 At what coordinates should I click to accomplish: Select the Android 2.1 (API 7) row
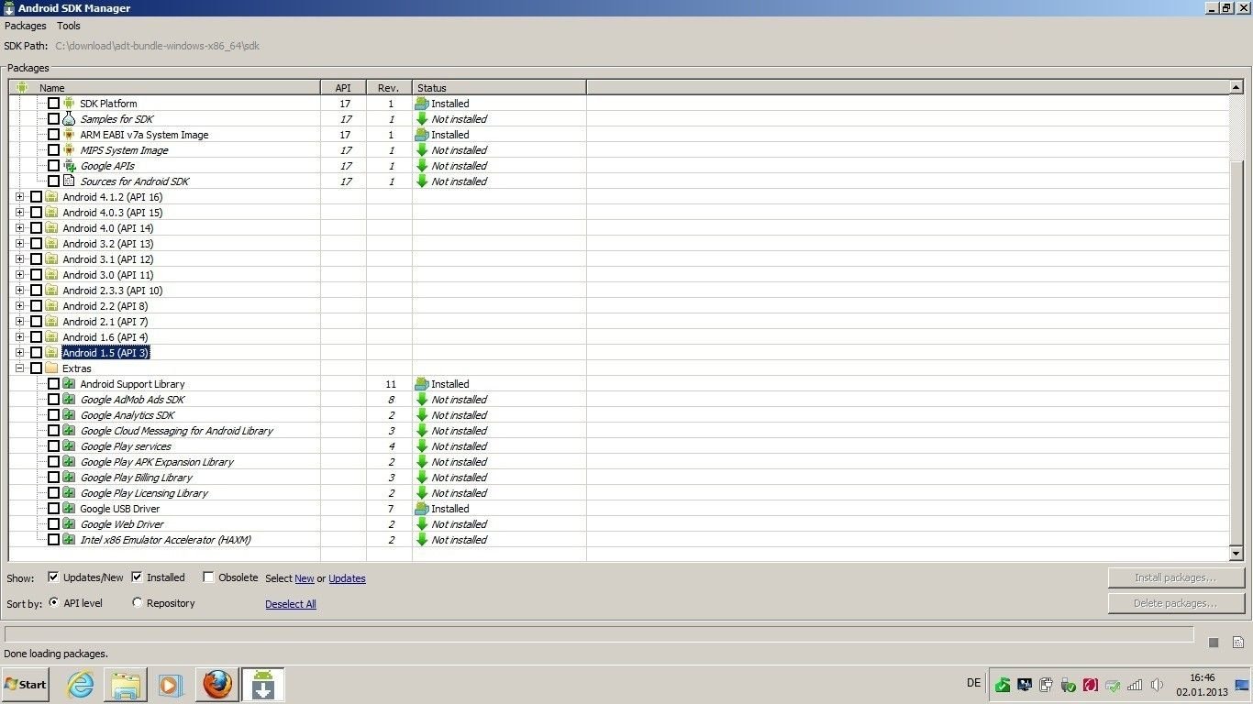[x=619, y=322]
